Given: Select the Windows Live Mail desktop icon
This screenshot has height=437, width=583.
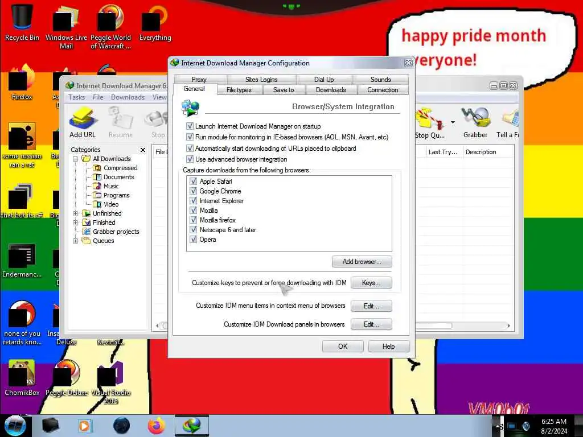Looking at the screenshot, I should [x=66, y=27].
